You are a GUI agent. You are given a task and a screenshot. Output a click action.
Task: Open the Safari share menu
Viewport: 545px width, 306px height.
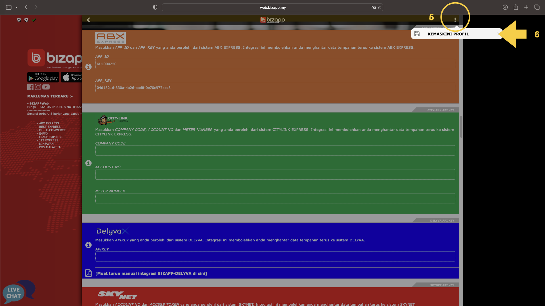[516, 7]
